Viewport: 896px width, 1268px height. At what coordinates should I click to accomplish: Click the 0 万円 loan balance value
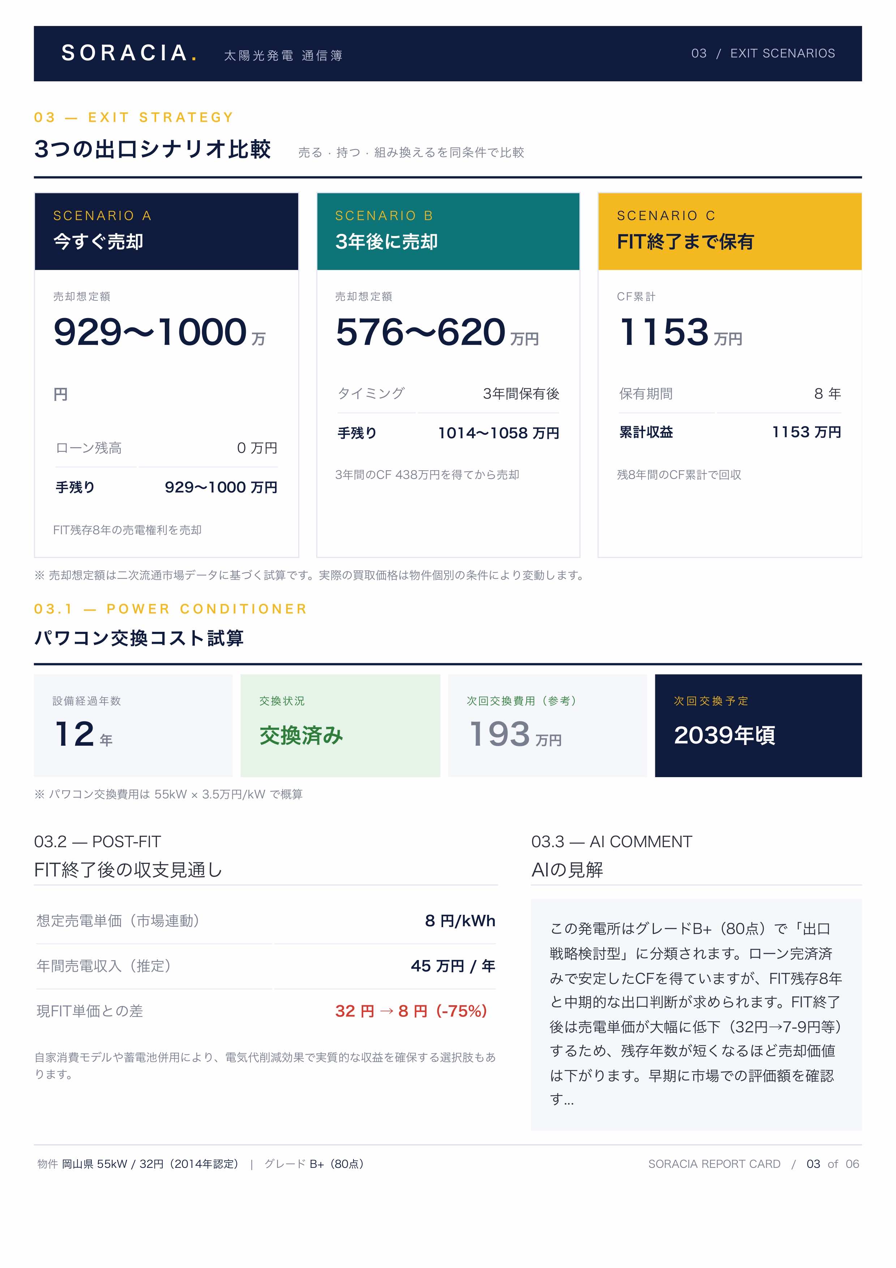(257, 448)
